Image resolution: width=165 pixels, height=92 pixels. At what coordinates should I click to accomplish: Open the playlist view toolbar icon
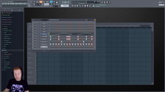pyautogui.click(x=73, y=6)
